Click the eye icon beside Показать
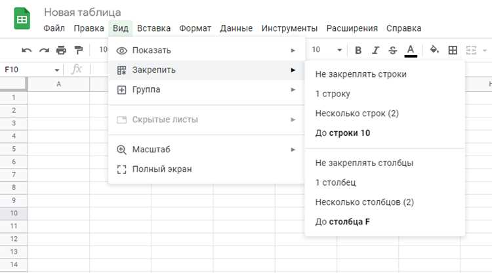 pos(121,51)
